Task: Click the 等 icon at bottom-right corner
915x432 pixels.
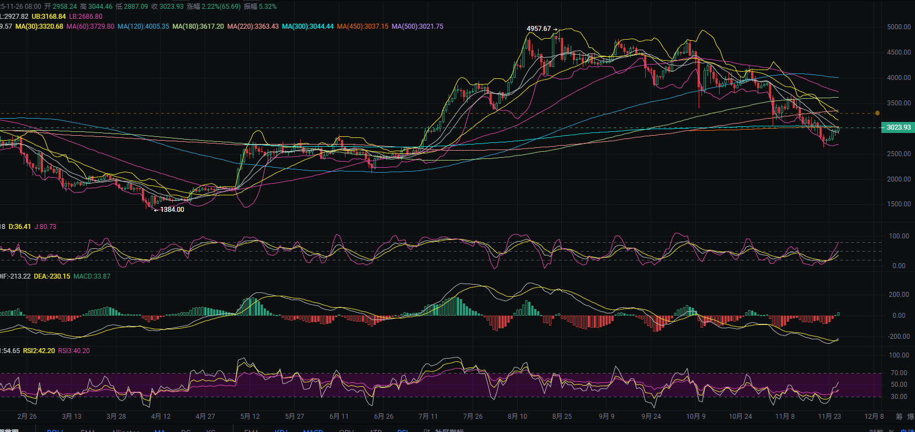Action: coord(899,417)
